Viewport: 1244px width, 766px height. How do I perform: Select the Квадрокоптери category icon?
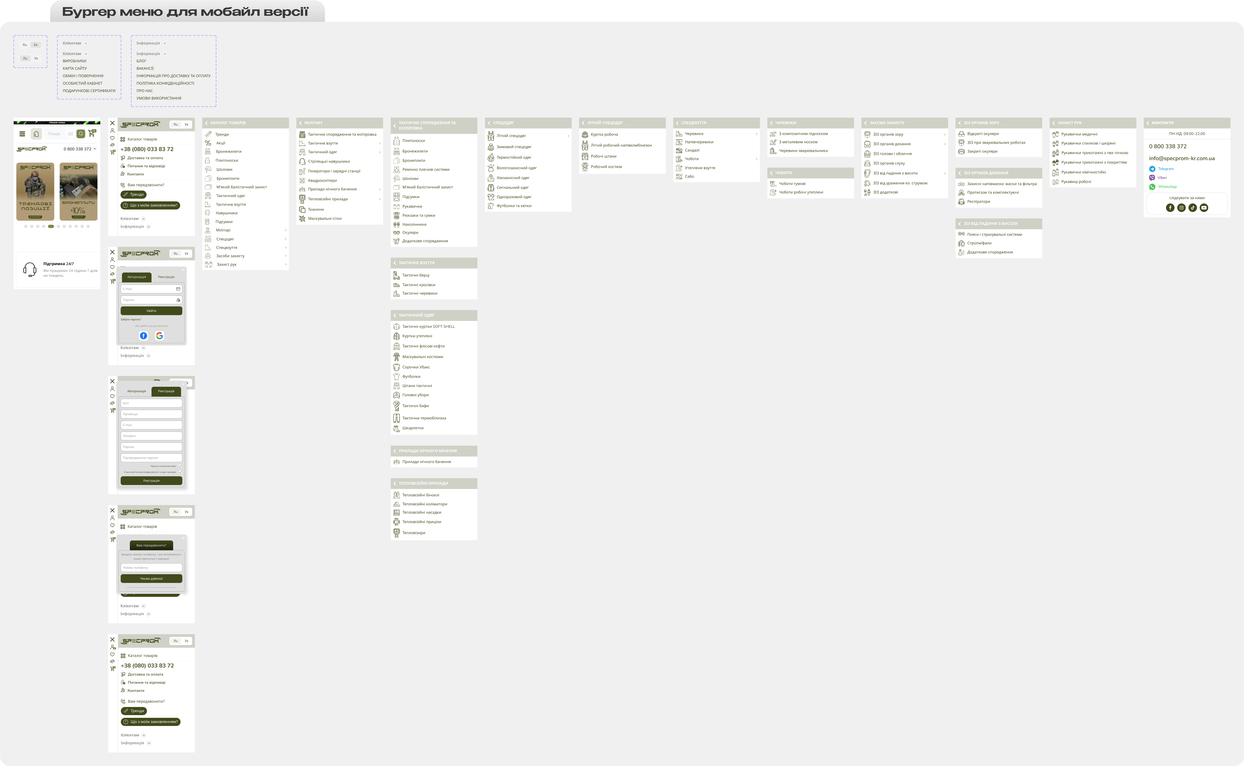click(x=302, y=180)
